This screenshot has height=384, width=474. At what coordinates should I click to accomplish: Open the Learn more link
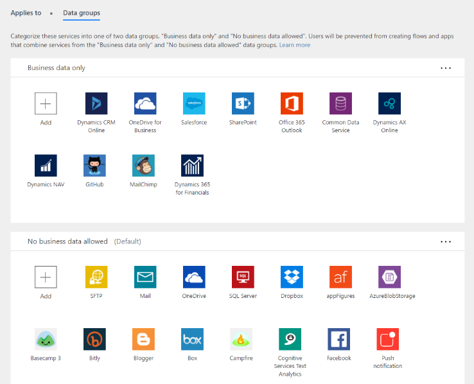click(294, 46)
